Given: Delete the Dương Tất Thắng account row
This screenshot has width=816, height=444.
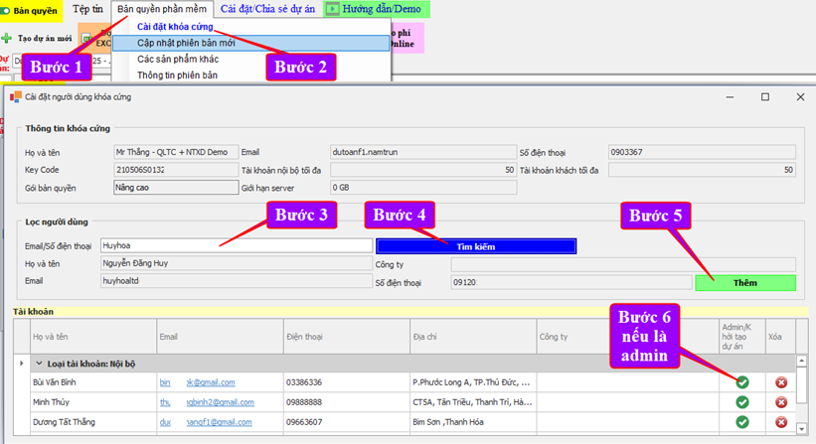Looking at the screenshot, I should pyautogui.click(x=780, y=422).
